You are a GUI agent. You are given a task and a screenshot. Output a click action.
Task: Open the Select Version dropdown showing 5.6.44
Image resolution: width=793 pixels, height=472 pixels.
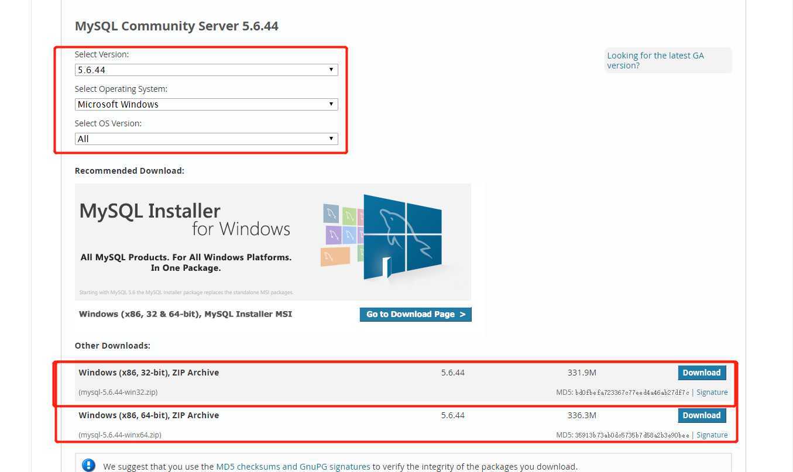click(206, 70)
